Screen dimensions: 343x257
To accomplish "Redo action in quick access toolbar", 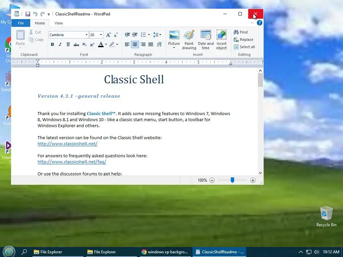I will point(43,14).
